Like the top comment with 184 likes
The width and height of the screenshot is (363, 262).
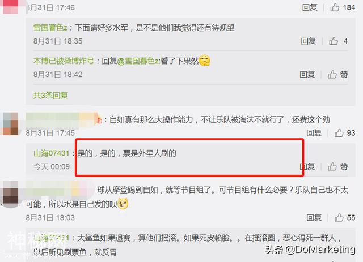[x=335, y=7]
